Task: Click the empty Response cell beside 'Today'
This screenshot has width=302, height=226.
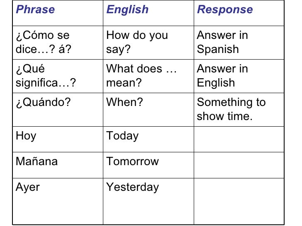Action: coord(239,139)
